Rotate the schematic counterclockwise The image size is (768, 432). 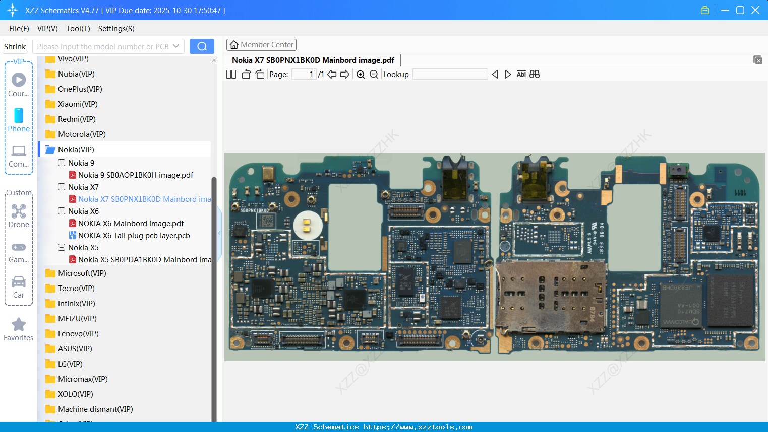point(246,74)
